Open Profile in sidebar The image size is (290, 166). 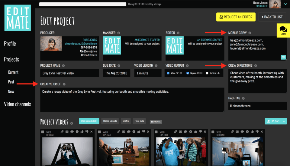click(x=10, y=44)
